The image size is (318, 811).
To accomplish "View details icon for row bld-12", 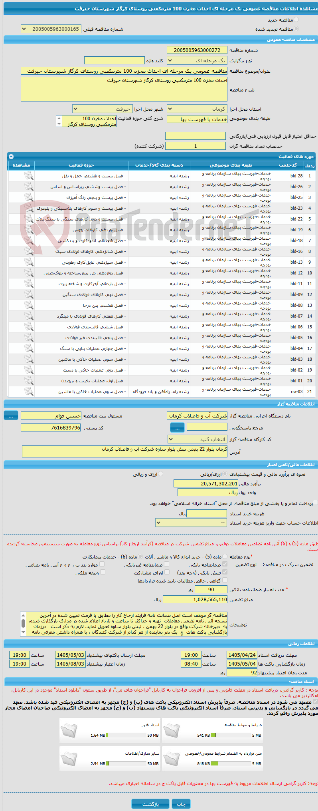I will [x=29, y=273].
